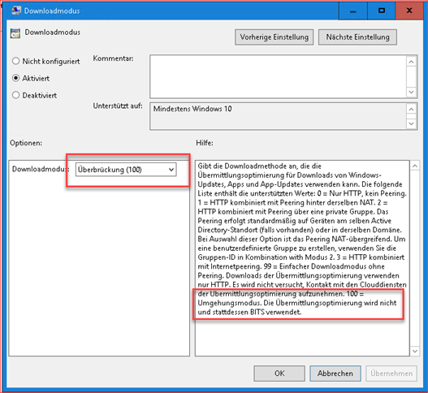Select the Deaktiviert radio button

pos(15,95)
